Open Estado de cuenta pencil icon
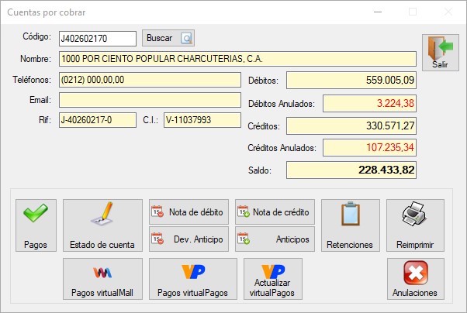The height and width of the screenshot is (313, 467). [x=102, y=214]
